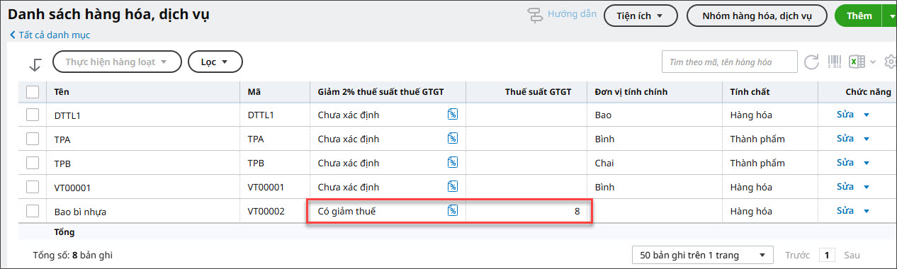897x269 pixels.
Task: Select the checkbox for VT00001 row
Action: [x=33, y=187]
